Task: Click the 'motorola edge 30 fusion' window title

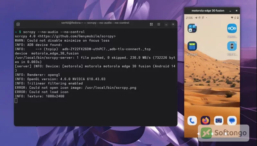Action: coord(208,11)
